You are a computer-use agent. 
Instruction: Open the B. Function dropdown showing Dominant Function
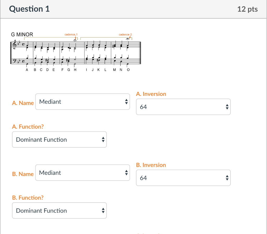[59, 211]
